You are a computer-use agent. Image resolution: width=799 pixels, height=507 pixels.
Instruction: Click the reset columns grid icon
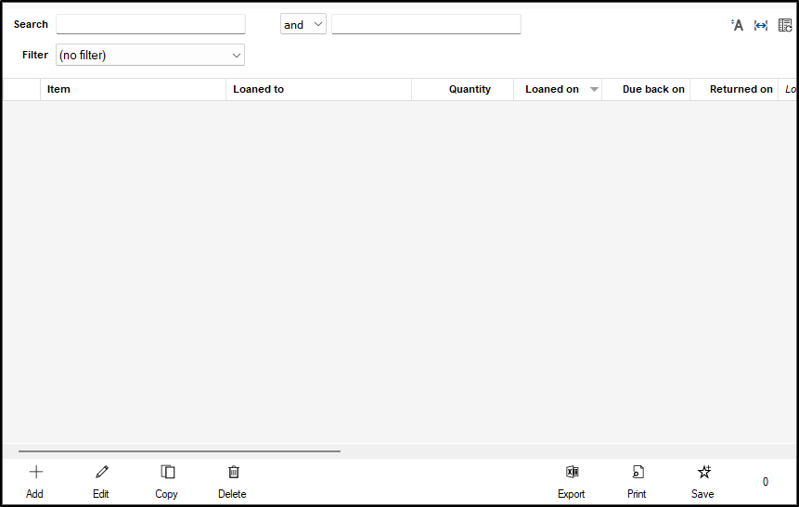click(x=785, y=25)
